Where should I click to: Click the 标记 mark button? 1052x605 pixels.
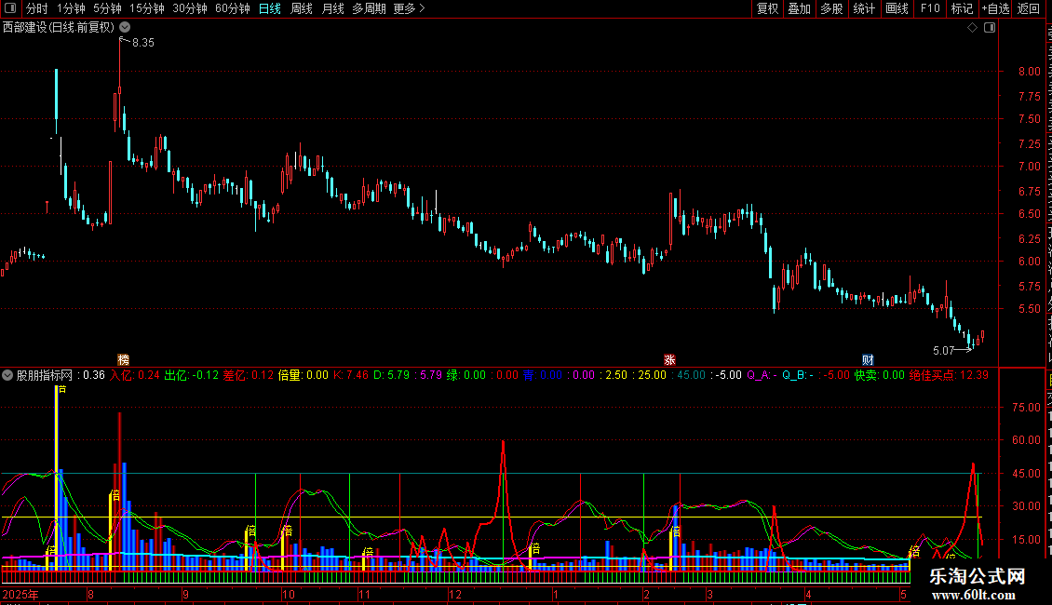pos(962,8)
